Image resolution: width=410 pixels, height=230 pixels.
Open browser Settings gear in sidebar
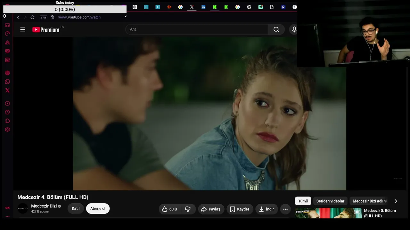pyautogui.click(x=7, y=129)
